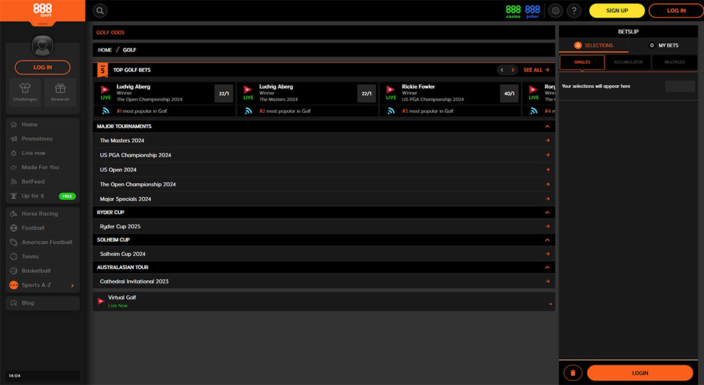Viewport: 704px width, 385px height.
Task: Select Horse Racing sport
Action: click(x=43, y=214)
